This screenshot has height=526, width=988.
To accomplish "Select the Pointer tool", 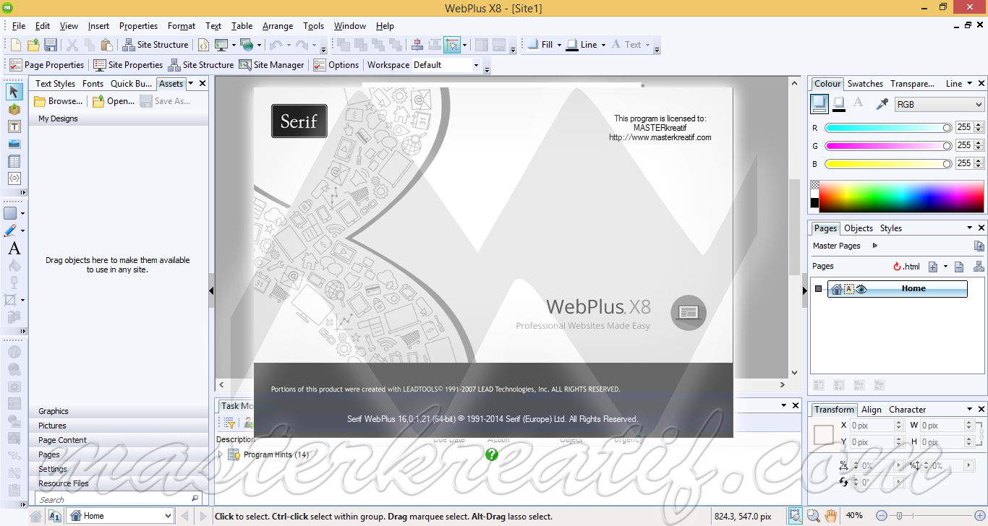I will (x=14, y=92).
